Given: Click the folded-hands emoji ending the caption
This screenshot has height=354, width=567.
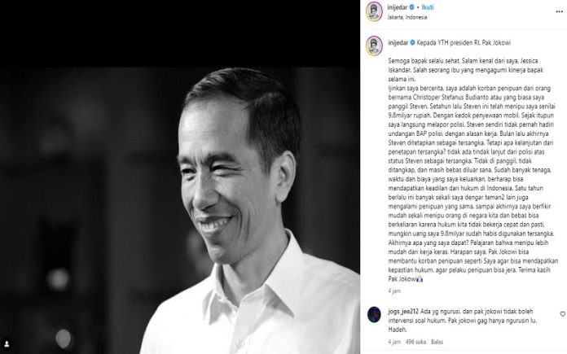Looking at the screenshot, I should (420, 279).
